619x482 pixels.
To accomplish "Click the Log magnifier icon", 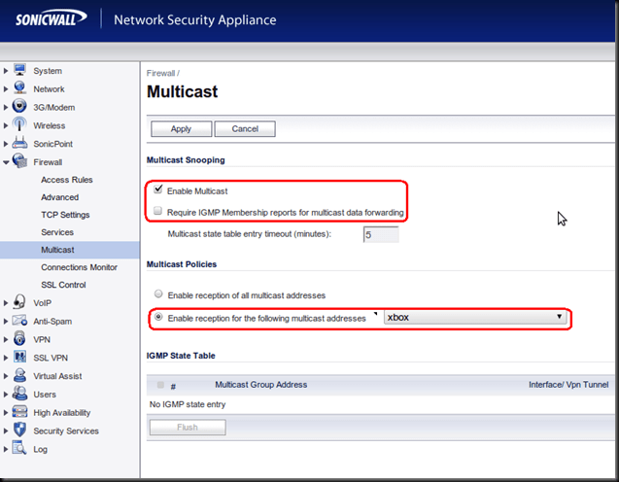I will (x=19, y=448).
